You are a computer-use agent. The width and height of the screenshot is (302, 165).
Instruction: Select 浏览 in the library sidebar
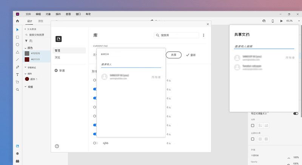tap(57, 58)
